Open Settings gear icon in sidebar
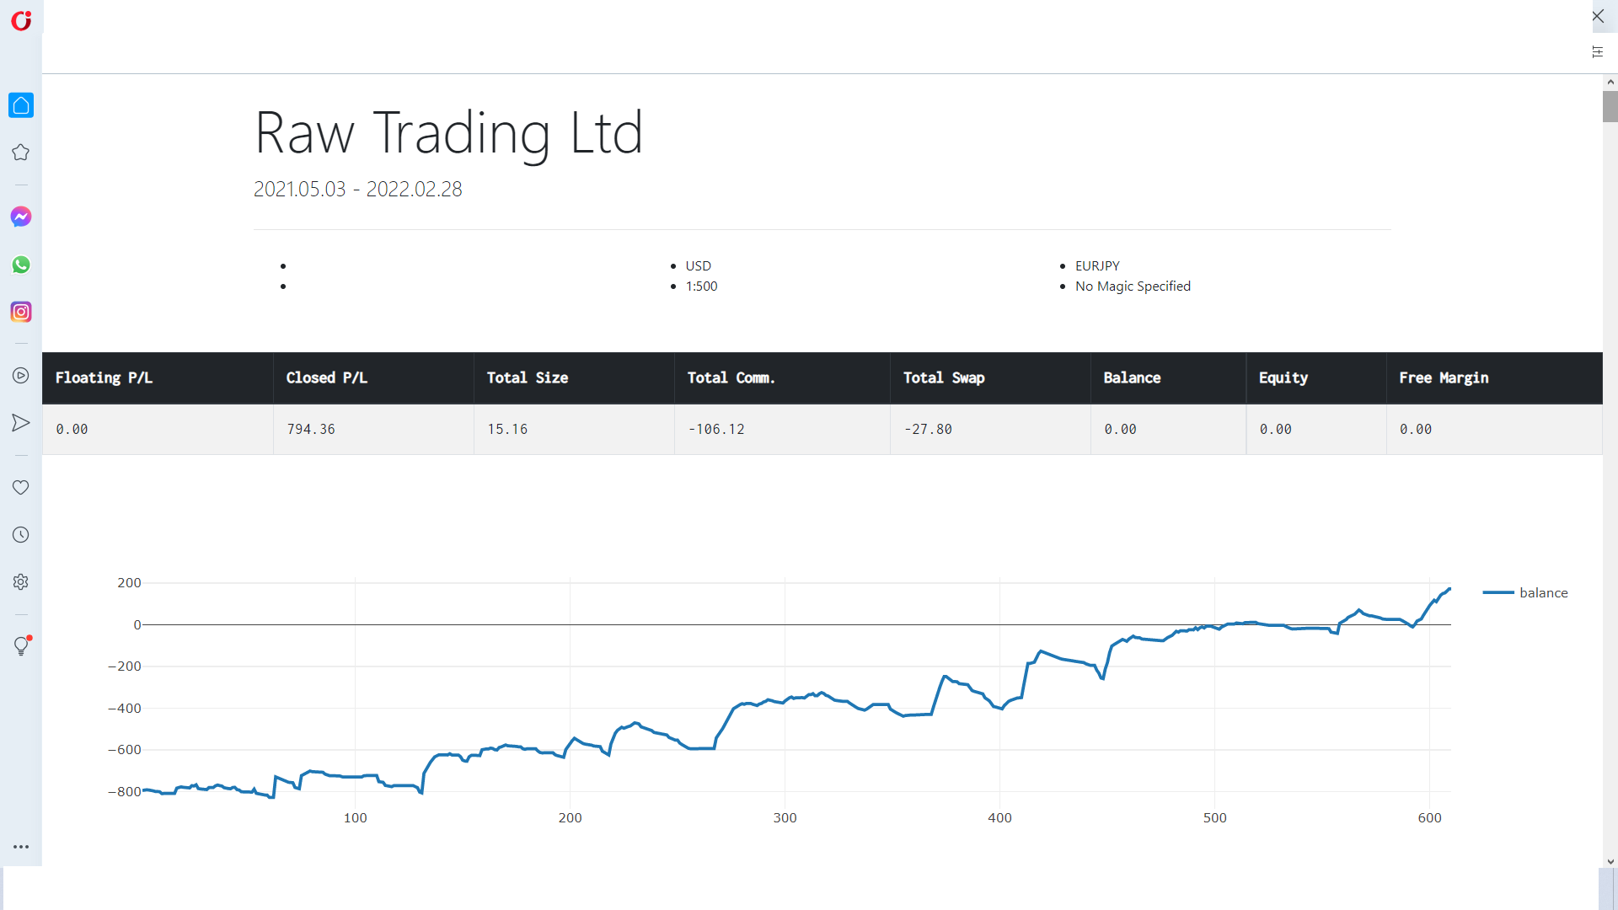 tap(21, 581)
